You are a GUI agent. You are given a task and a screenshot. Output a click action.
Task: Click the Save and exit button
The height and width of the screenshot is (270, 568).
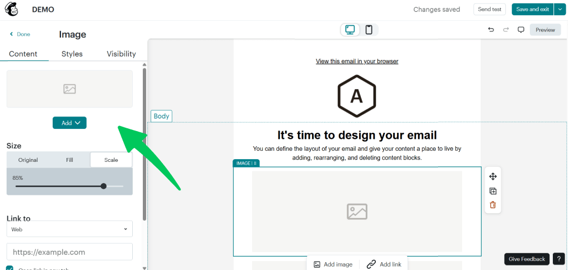(x=533, y=10)
